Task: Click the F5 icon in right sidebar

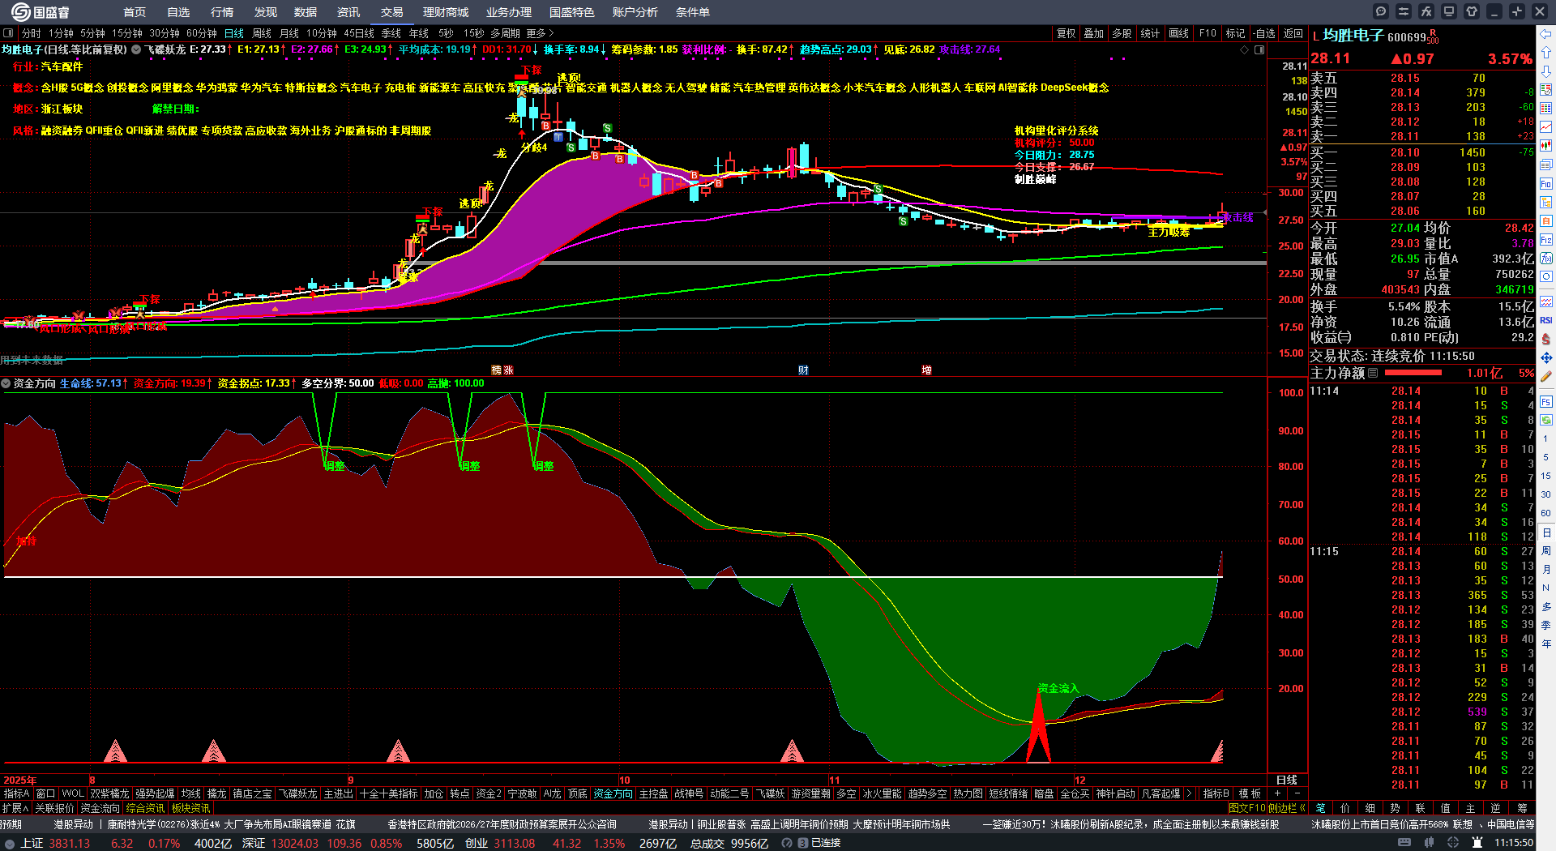Action: 1546,401
